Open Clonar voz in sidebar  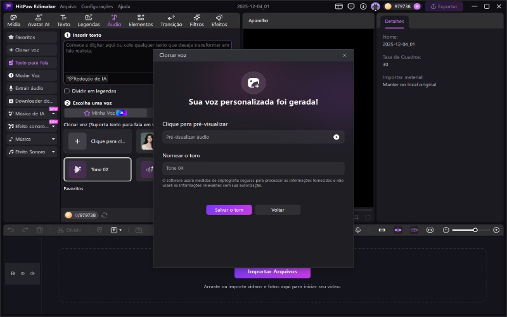[x=32, y=50]
